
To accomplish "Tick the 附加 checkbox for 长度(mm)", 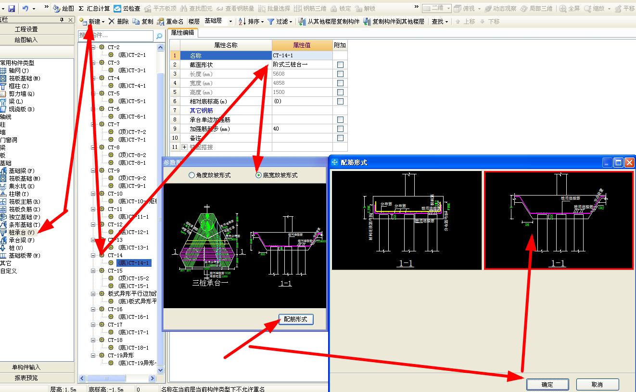I will point(341,74).
